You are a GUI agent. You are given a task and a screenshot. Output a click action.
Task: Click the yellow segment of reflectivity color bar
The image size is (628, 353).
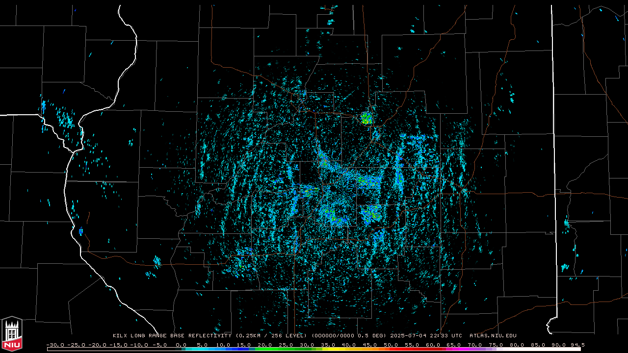pyautogui.click(x=334, y=349)
